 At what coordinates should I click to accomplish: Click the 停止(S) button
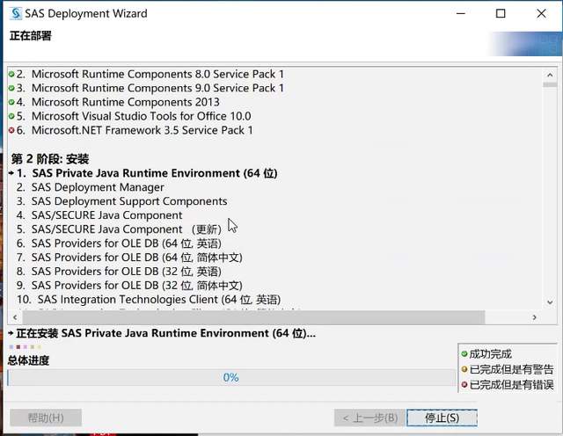click(x=442, y=418)
